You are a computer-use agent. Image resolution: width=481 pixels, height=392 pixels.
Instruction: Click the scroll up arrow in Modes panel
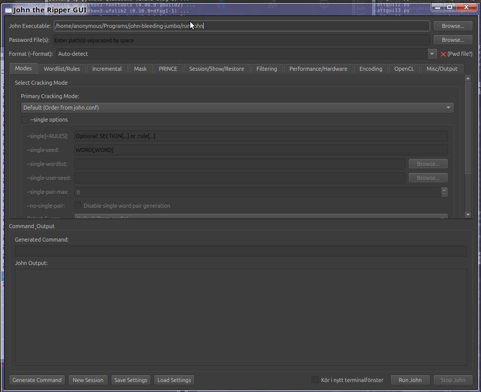pyautogui.click(x=468, y=78)
